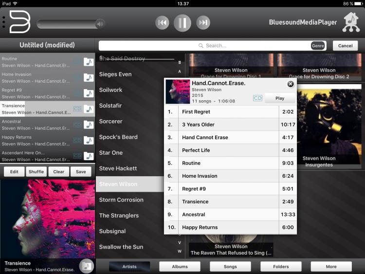The image size is (365, 274).
Task: Pause the current playback
Action: 182,22
